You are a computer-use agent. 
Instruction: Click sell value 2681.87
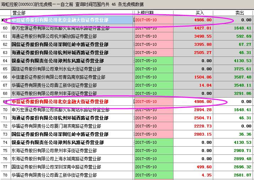coord(243,175)
